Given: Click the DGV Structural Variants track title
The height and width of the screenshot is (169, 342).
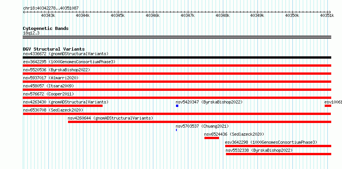Looking at the screenshot, I should tap(54, 49).
